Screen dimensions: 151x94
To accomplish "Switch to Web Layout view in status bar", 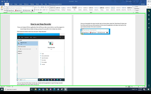I will [132, 87].
